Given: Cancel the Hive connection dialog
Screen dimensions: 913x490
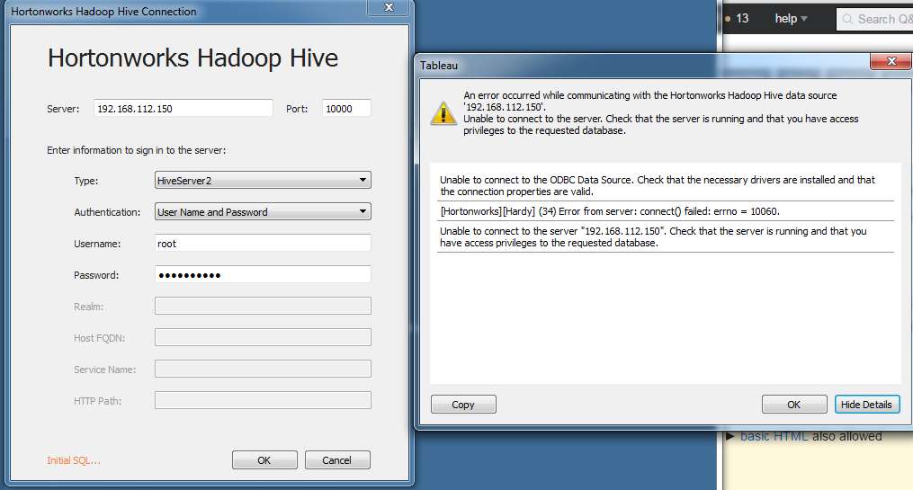Looking at the screenshot, I should coord(336,460).
